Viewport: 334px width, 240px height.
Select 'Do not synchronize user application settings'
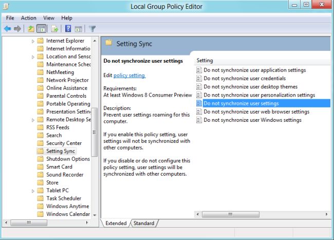pyautogui.click(x=254, y=70)
